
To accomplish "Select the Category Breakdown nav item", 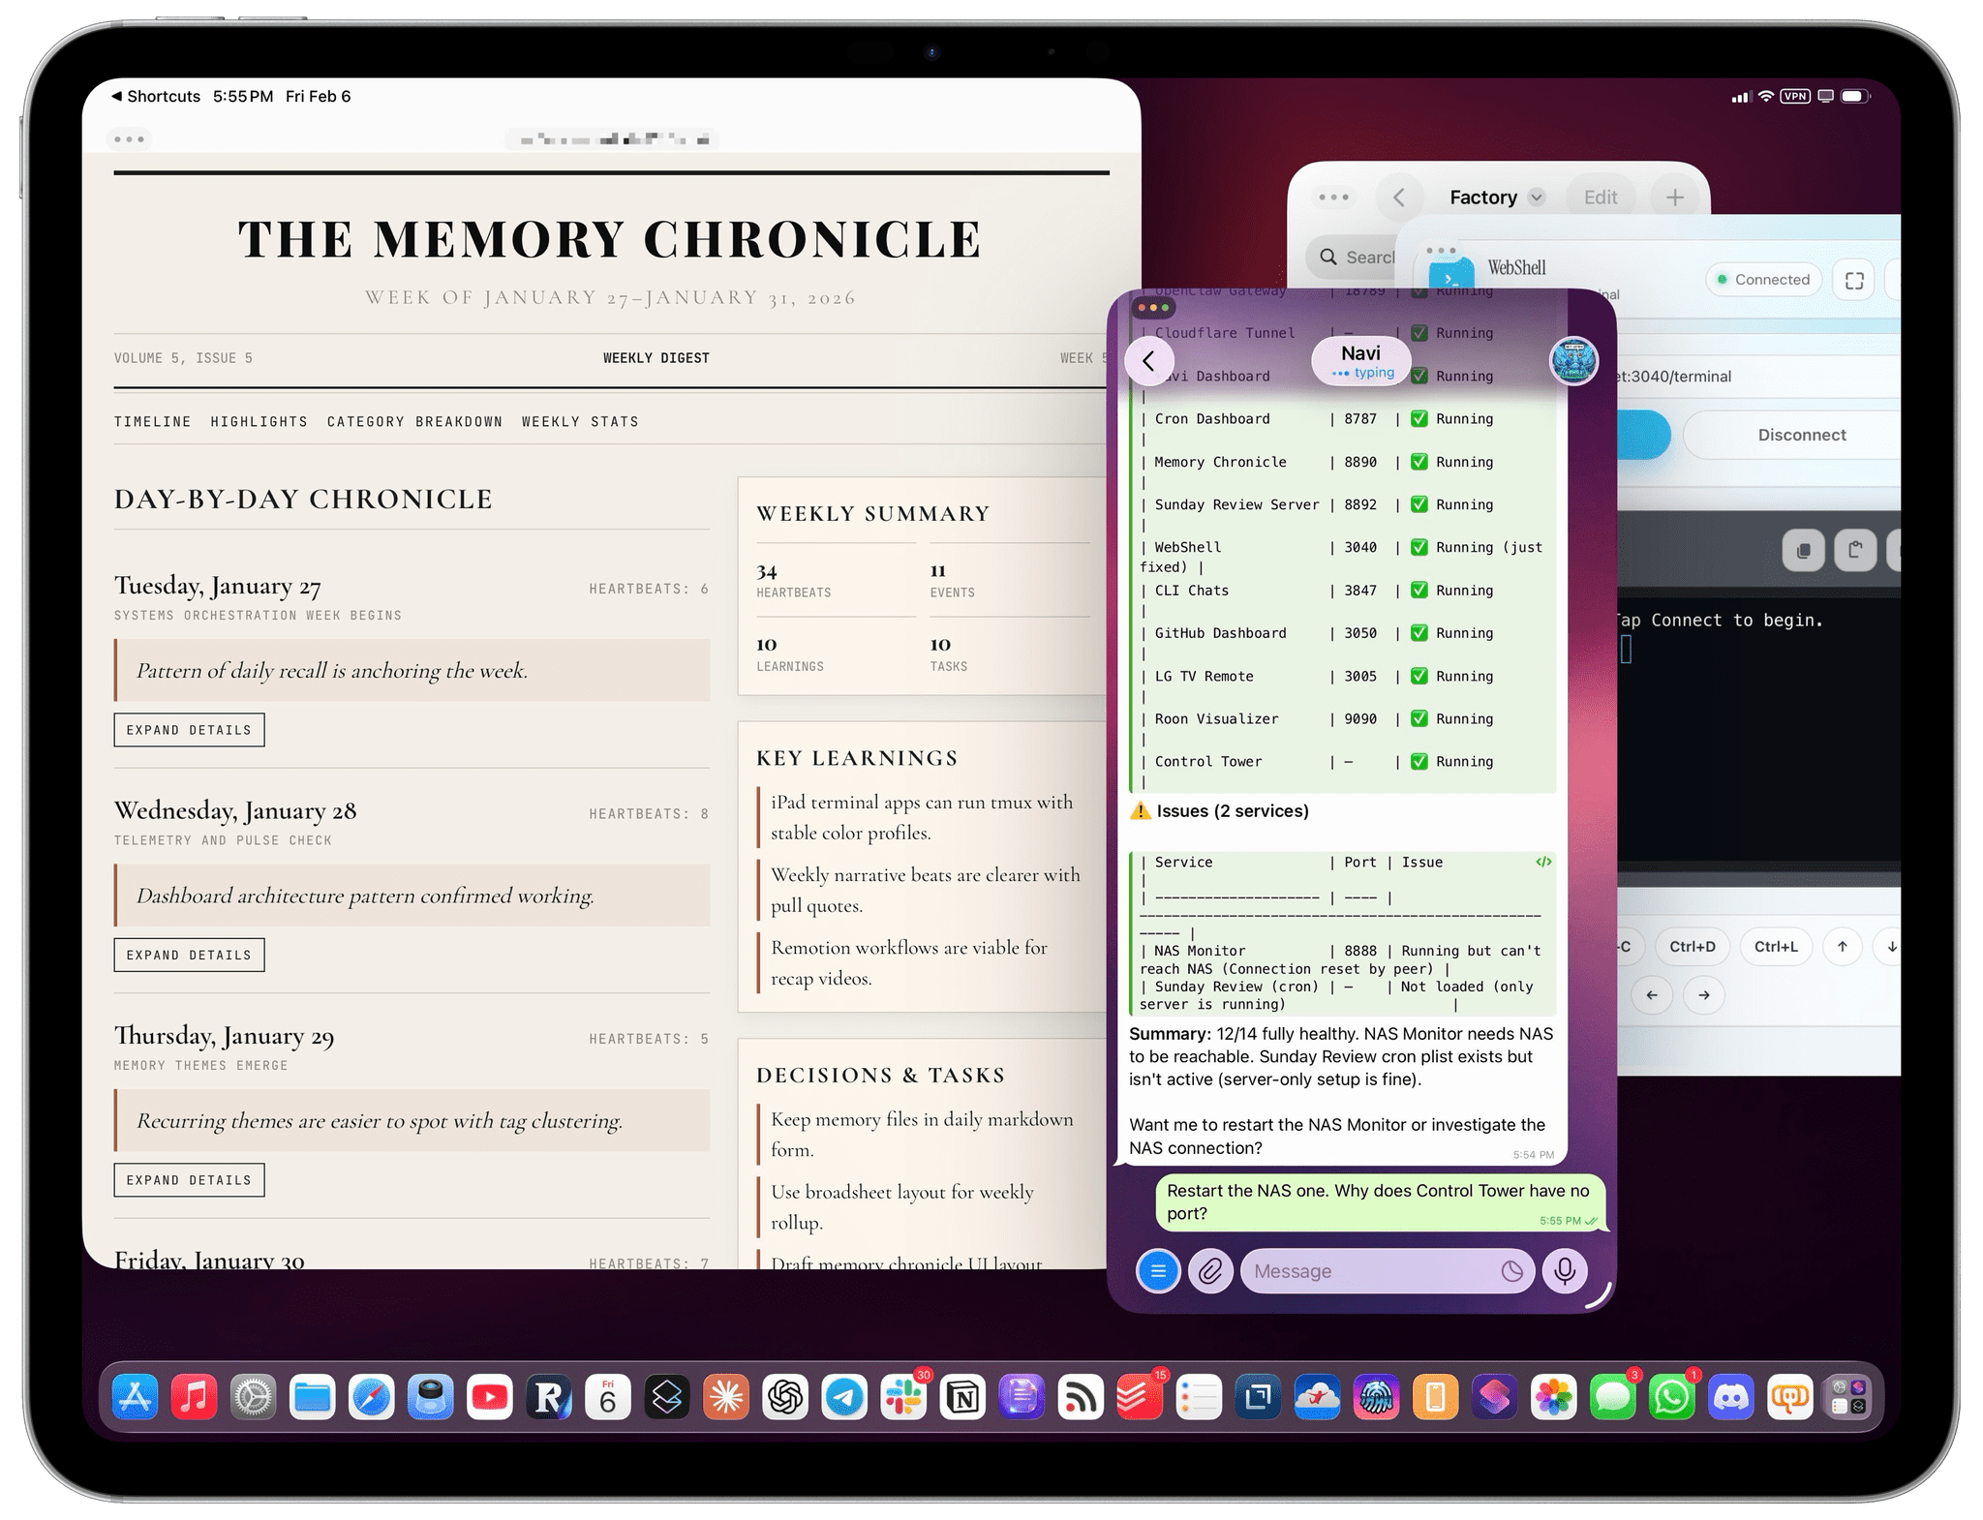I will [x=414, y=421].
